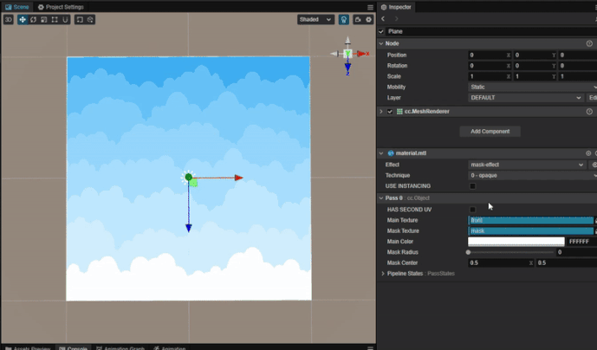Open the Layer DEFAULT dropdown
Screen dimensions: 597x350
525,98
